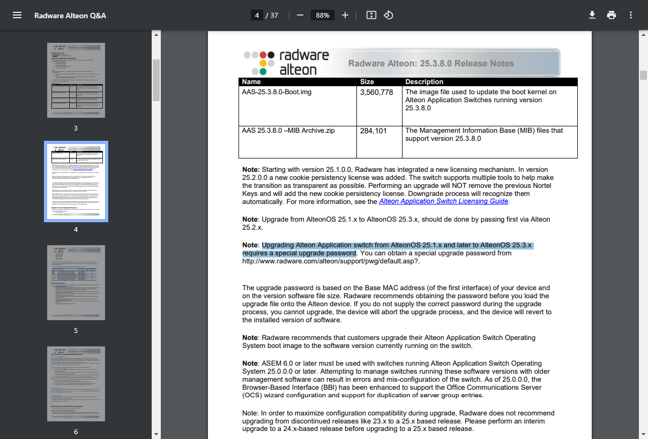
Task: Click the radware alteon logo
Action: (287, 63)
